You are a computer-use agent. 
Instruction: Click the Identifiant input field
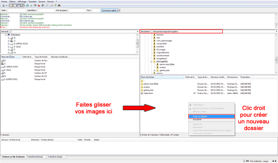click(x=46, y=10)
